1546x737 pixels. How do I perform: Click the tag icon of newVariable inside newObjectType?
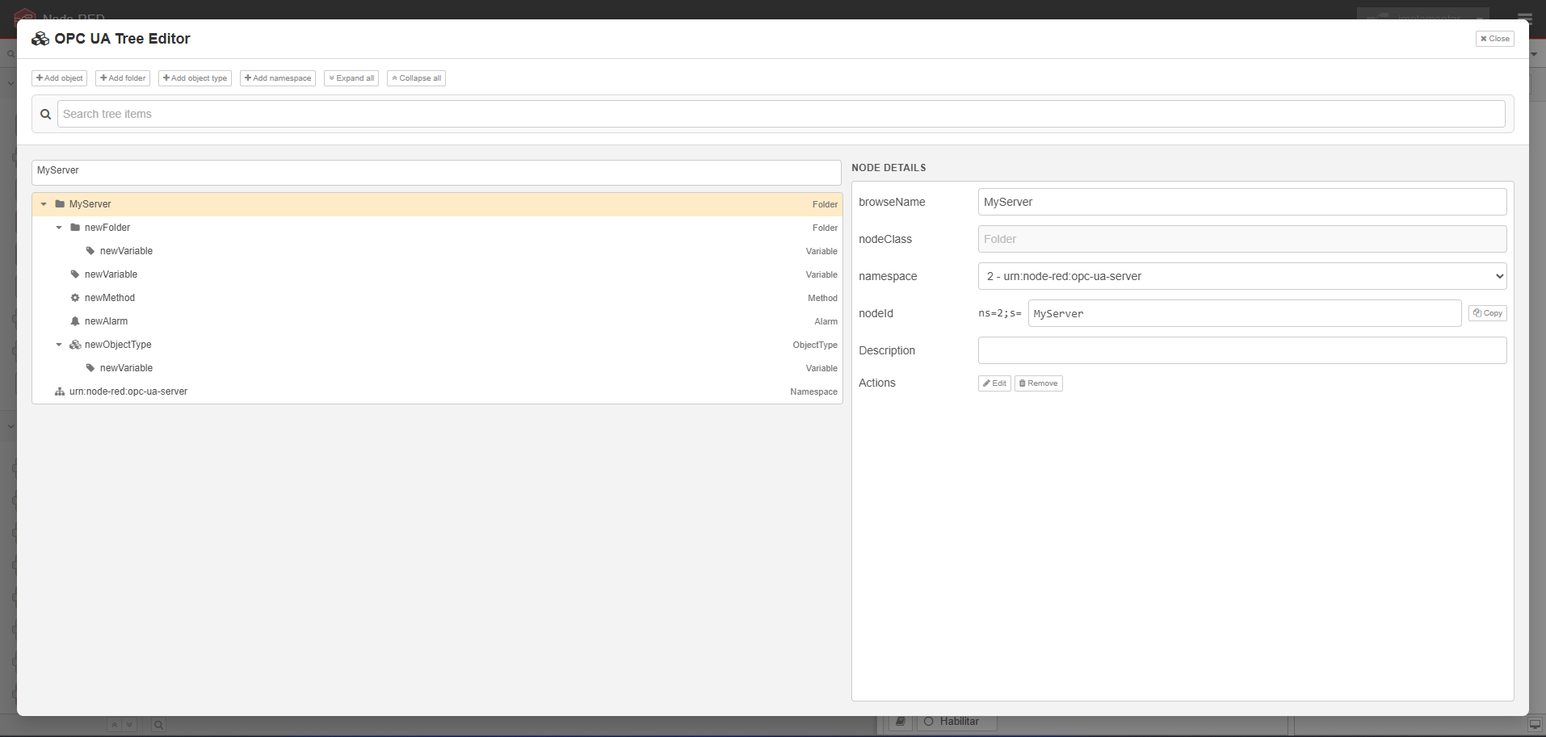point(90,368)
